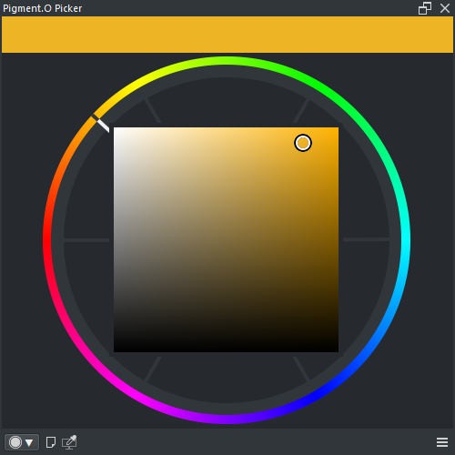Select pure orange at the square's top-right corner

[337, 129]
